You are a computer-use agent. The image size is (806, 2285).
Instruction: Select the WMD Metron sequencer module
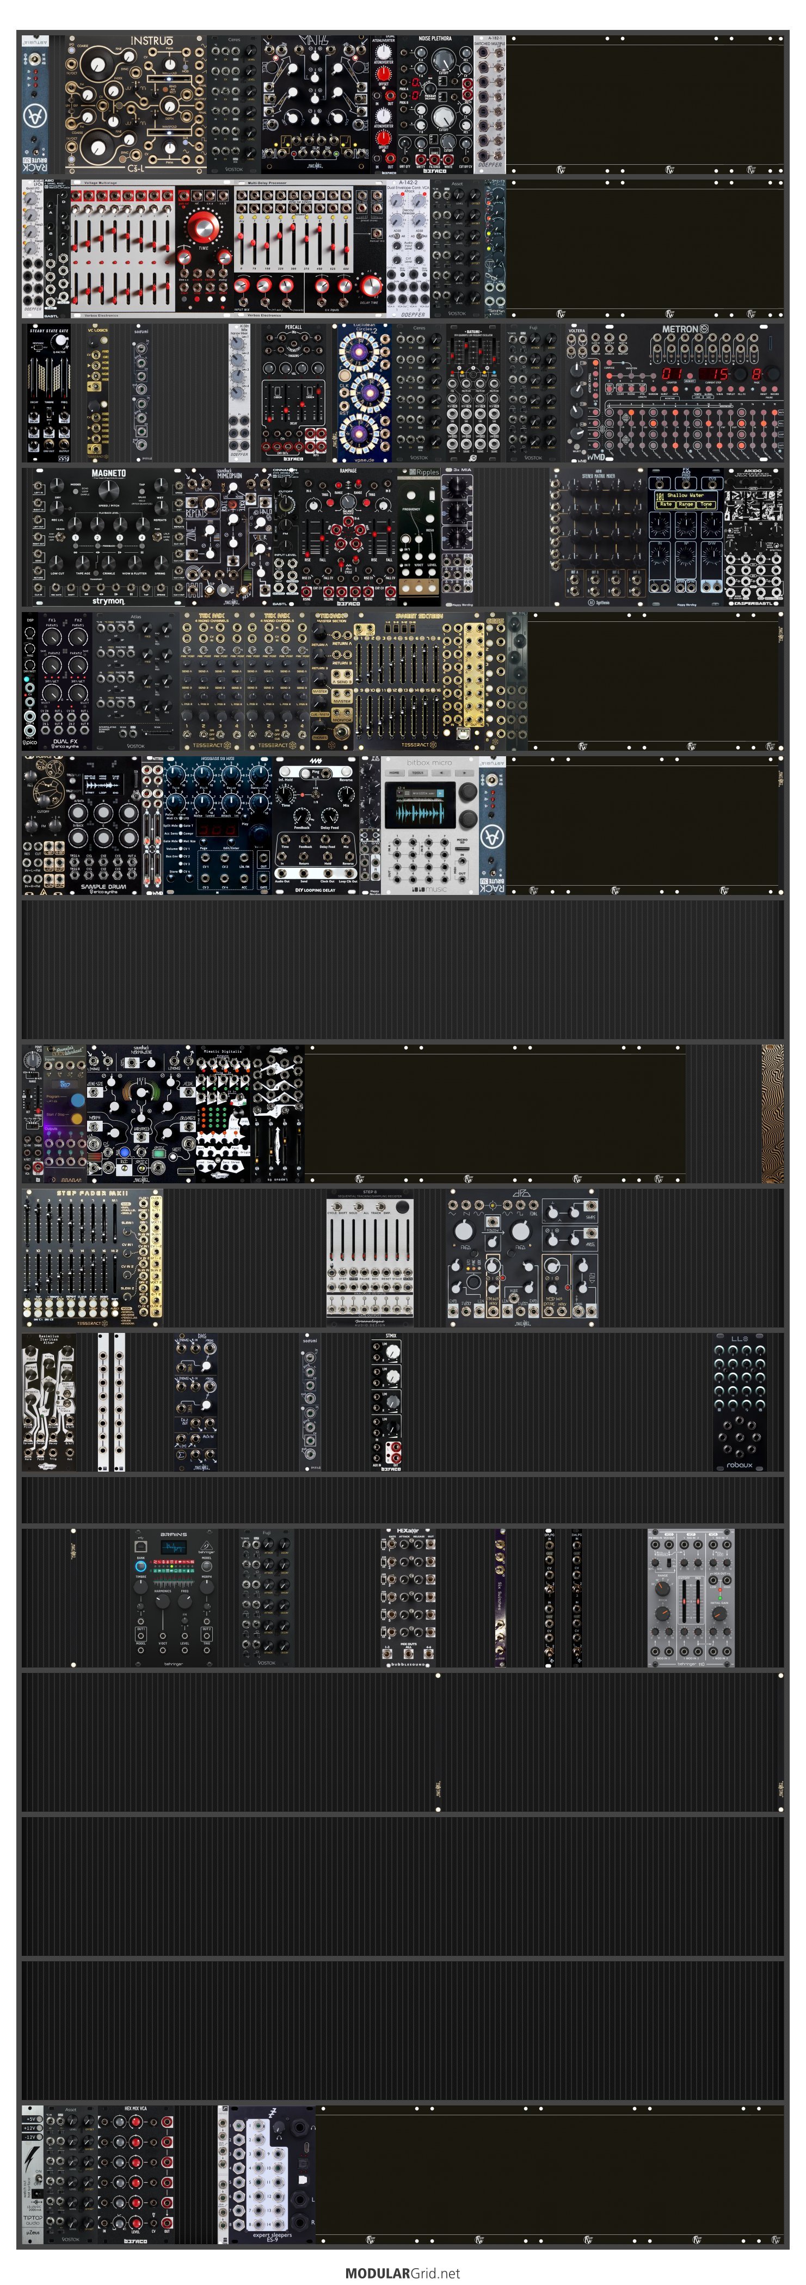(x=686, y=393)
